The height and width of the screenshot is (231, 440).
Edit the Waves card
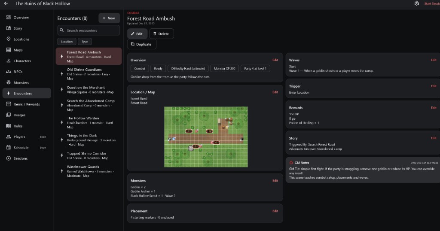pyautogui.click(x=434, y=60)
